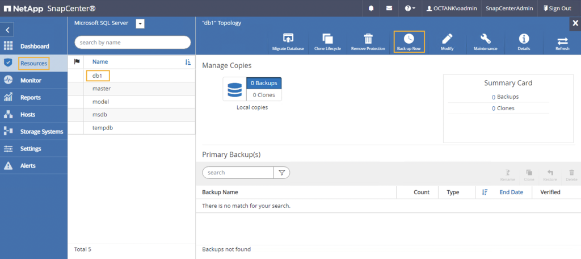This screenshot has width=581, height=259.
Task: Click the OCTANK\oadmin user account
Action: 452,8
